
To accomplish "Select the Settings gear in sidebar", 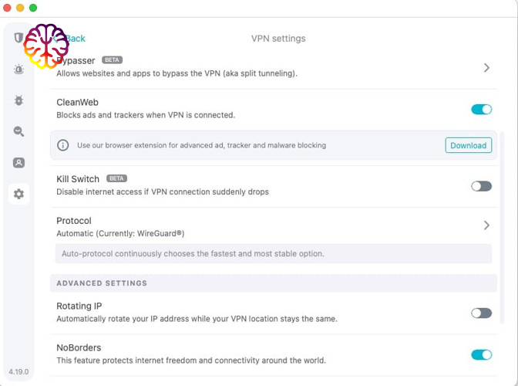I will (x=18, y=194).
